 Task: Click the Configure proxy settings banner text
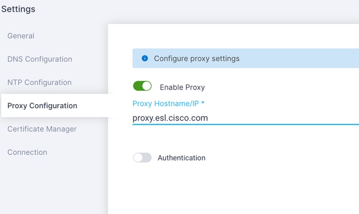tap(197, 58)
